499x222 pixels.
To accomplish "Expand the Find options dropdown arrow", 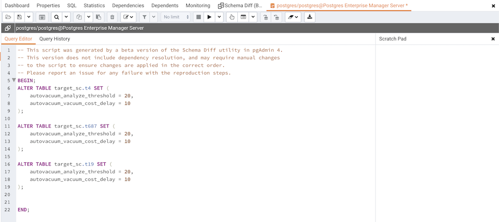I will pos(66,17).
